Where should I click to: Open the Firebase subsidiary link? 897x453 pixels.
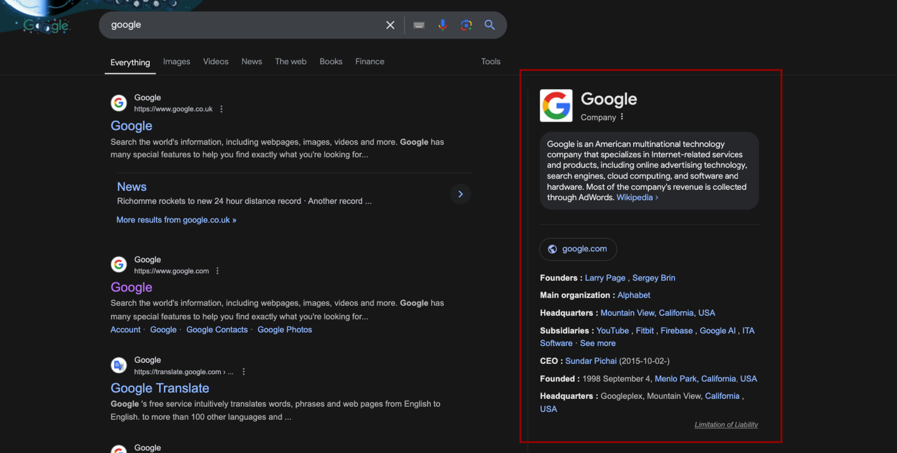(x=676, y=331)
